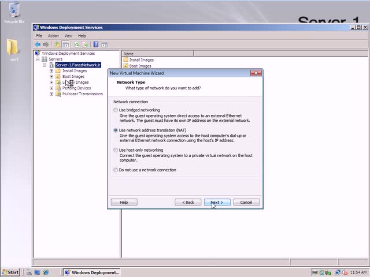This screenshot has width=370, height=277.
Task: Expand the Install Images tree node
Action: pyautogui.click(x=51, y=70)
